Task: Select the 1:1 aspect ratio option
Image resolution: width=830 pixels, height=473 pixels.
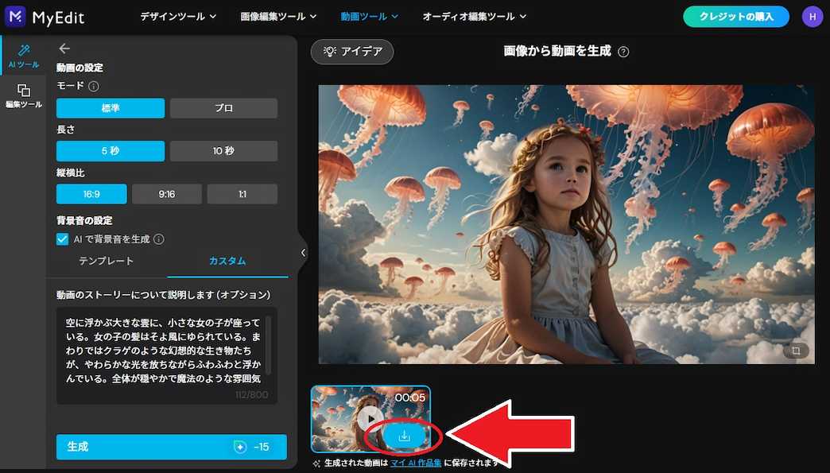Action: coord(242,193)
